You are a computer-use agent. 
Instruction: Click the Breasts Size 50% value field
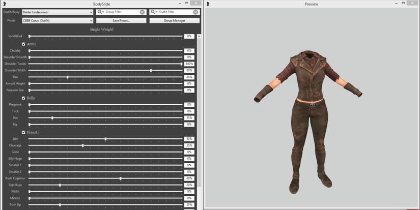pos(189,139)
